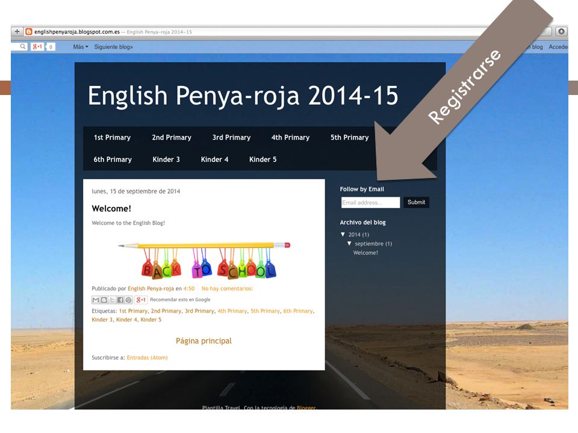Share the post on Twitter
Image resolution: width=578 pixels, height=433 pixels.
click(112, 299)
